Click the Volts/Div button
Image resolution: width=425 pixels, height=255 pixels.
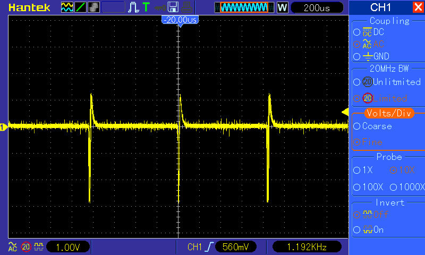(x=389, y=113)
